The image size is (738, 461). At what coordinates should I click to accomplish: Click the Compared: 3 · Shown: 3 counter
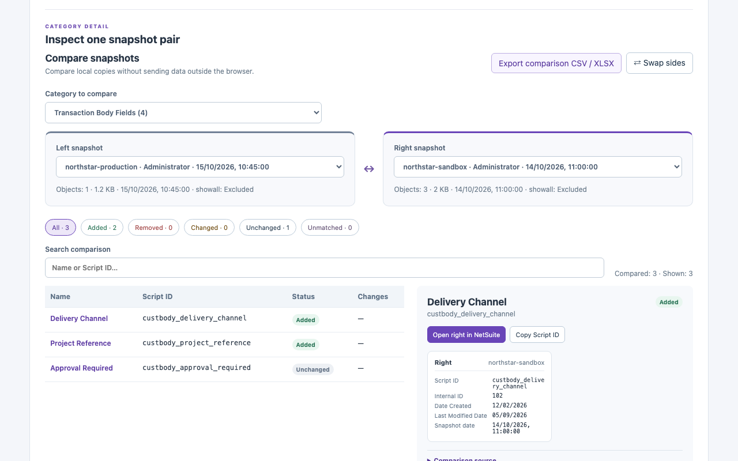(654, 274)
